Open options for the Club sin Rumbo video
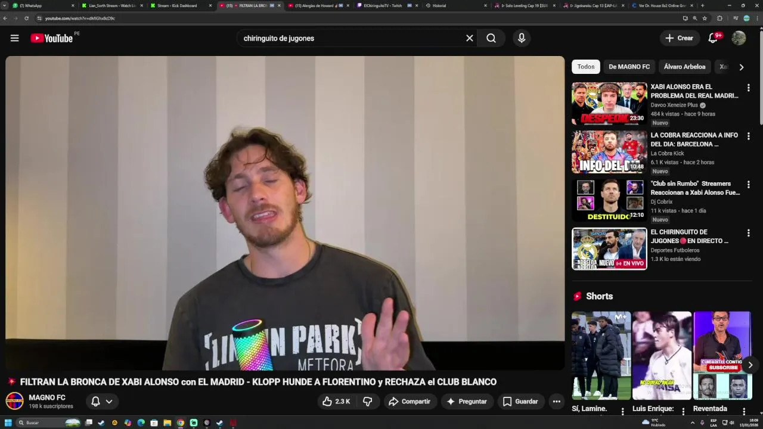Image resolution: width=763 pixels, height=429 pixels. (748, 185)
